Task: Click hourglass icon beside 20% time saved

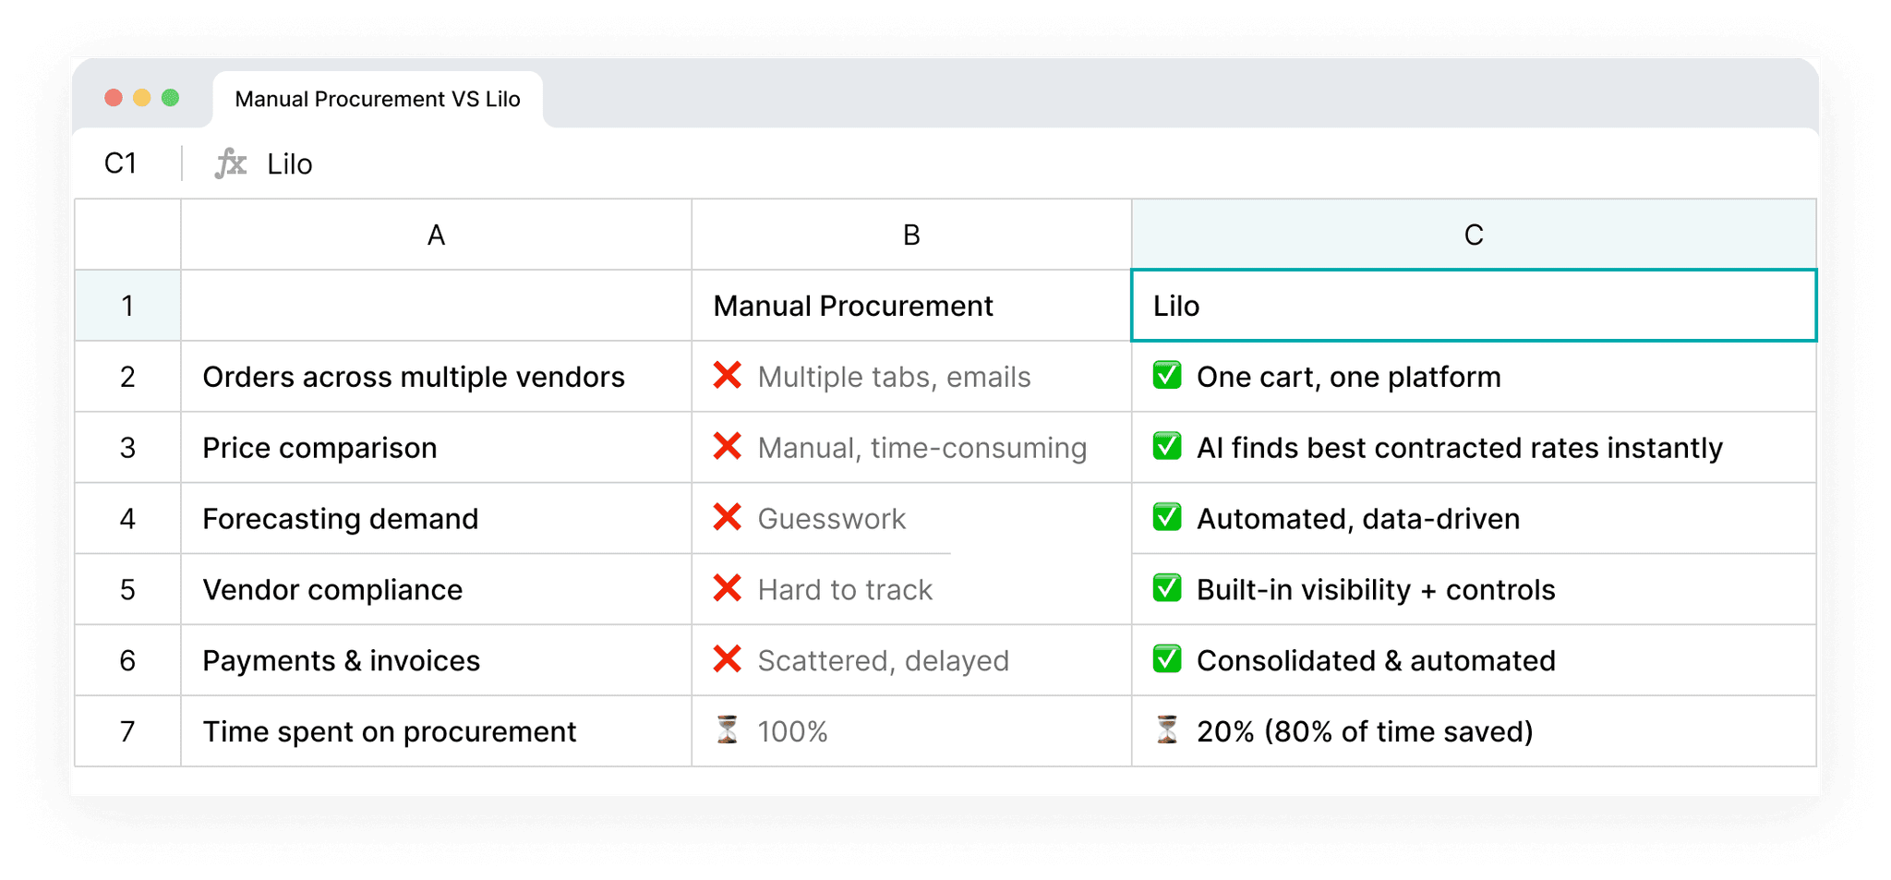Action: 1167,730
